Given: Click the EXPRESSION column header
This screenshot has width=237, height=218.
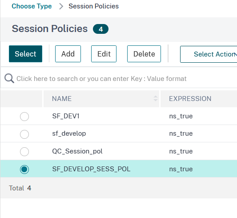Looking at the screenshot, I should tap(190, 99).
